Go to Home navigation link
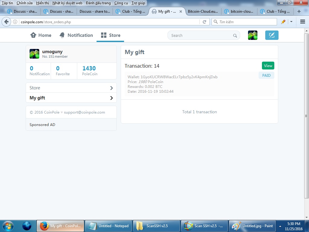Viewport: 309px width, 232px height. (x=41, y=35)
